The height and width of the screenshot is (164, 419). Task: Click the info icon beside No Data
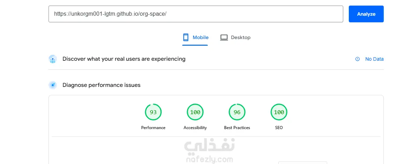tap(357, 59)
